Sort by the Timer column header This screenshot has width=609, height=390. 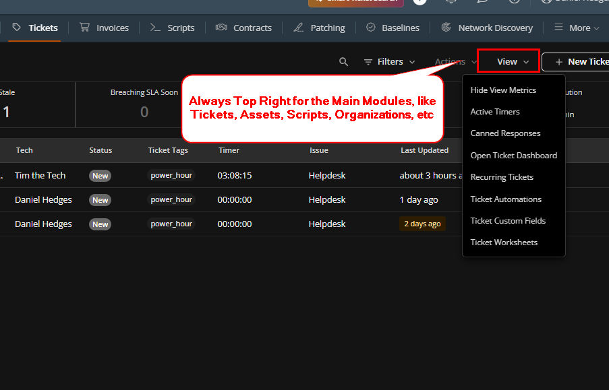(229, 150)
